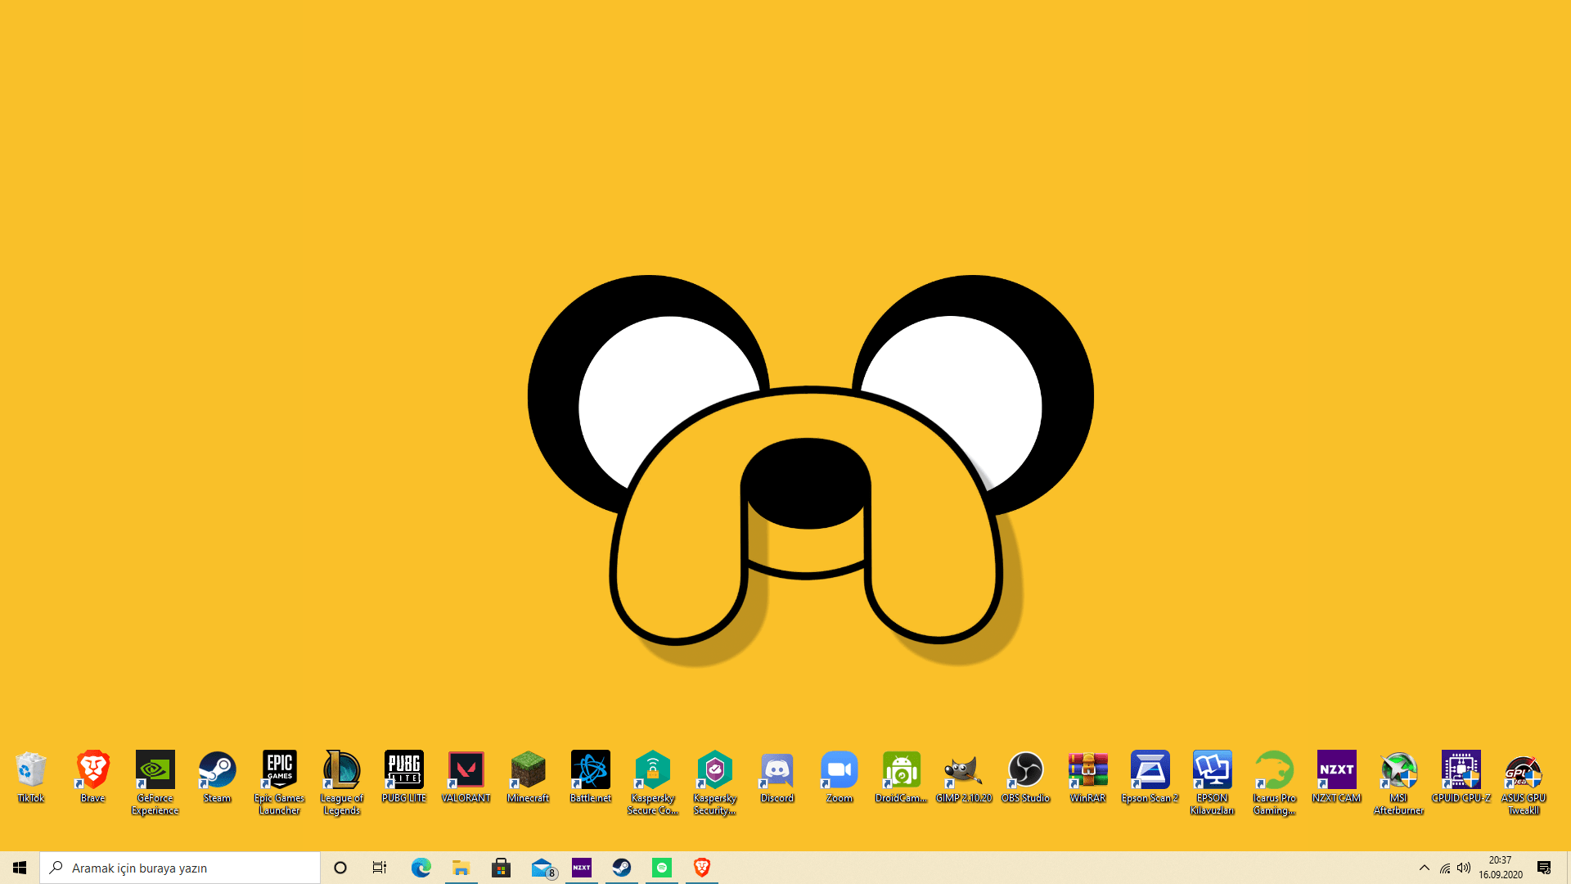Select the NZXT CAM desktop shortcut
Viewport: 1571px width, 884px height.
coord(1336,770)
